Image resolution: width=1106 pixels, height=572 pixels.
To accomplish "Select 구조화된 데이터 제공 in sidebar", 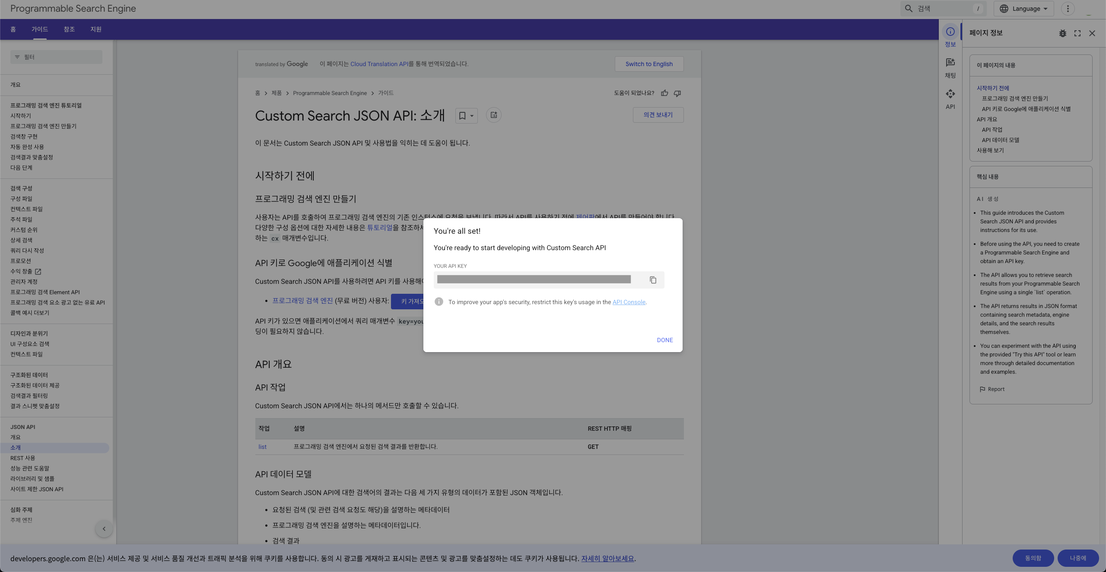I will (35, 385).
